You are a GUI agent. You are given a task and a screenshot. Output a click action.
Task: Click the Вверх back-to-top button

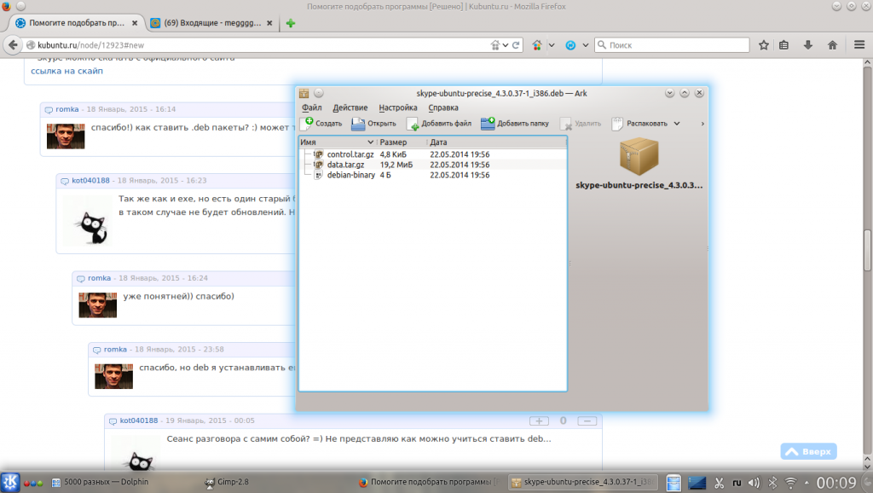808,451
